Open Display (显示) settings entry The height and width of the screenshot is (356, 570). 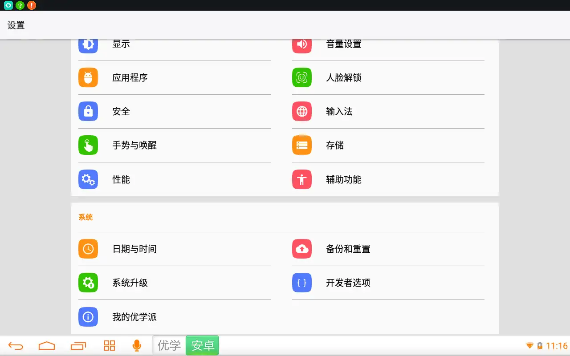[x=121, y=44]
